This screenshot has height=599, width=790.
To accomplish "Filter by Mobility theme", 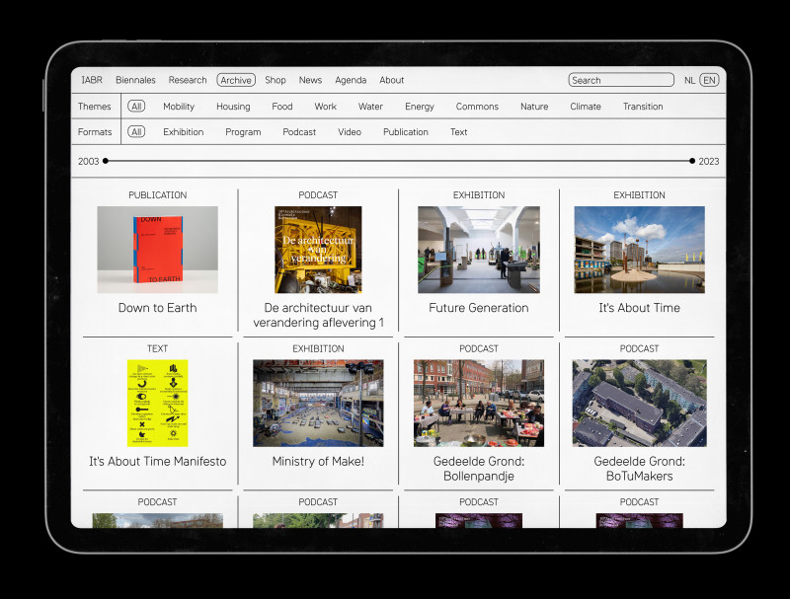I will click(x=179, y=107).
